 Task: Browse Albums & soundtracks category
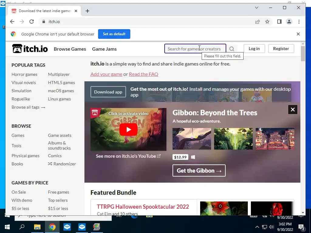[59, 145]
